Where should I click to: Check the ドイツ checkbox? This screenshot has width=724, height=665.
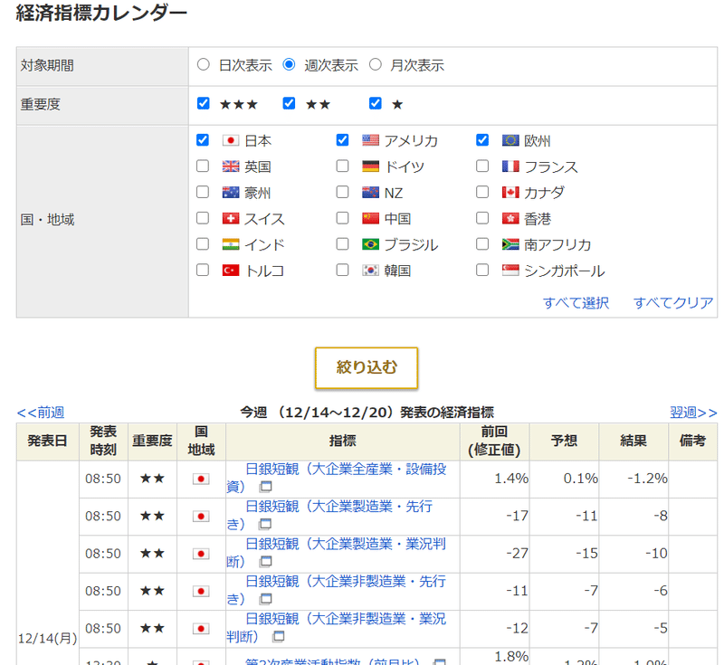(x=343, y=166)
